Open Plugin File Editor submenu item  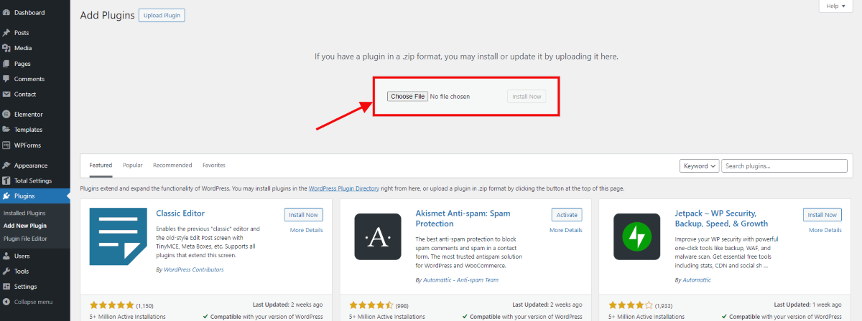(x=25, y=239)
